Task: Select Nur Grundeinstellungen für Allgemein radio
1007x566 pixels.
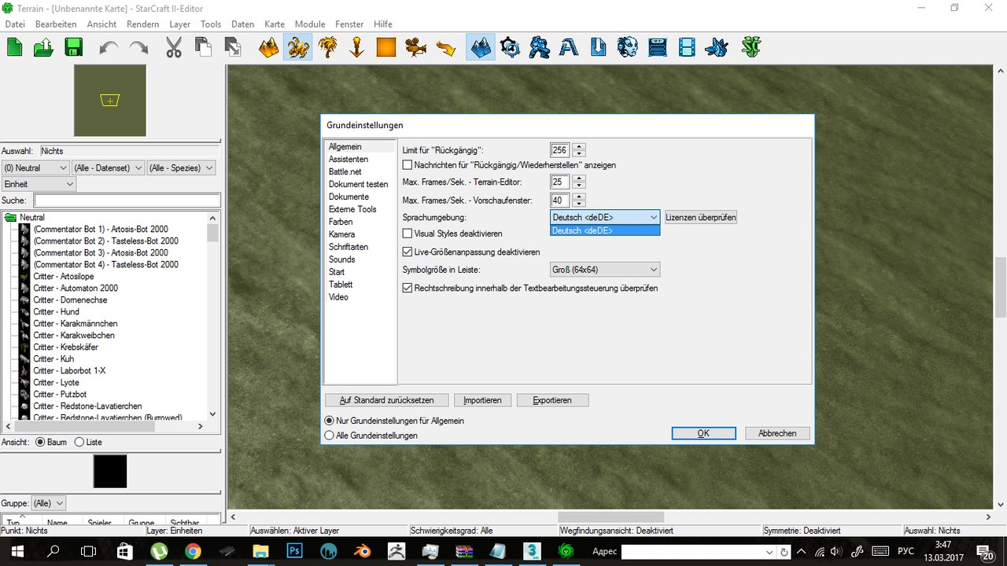Action: point(330,421)
